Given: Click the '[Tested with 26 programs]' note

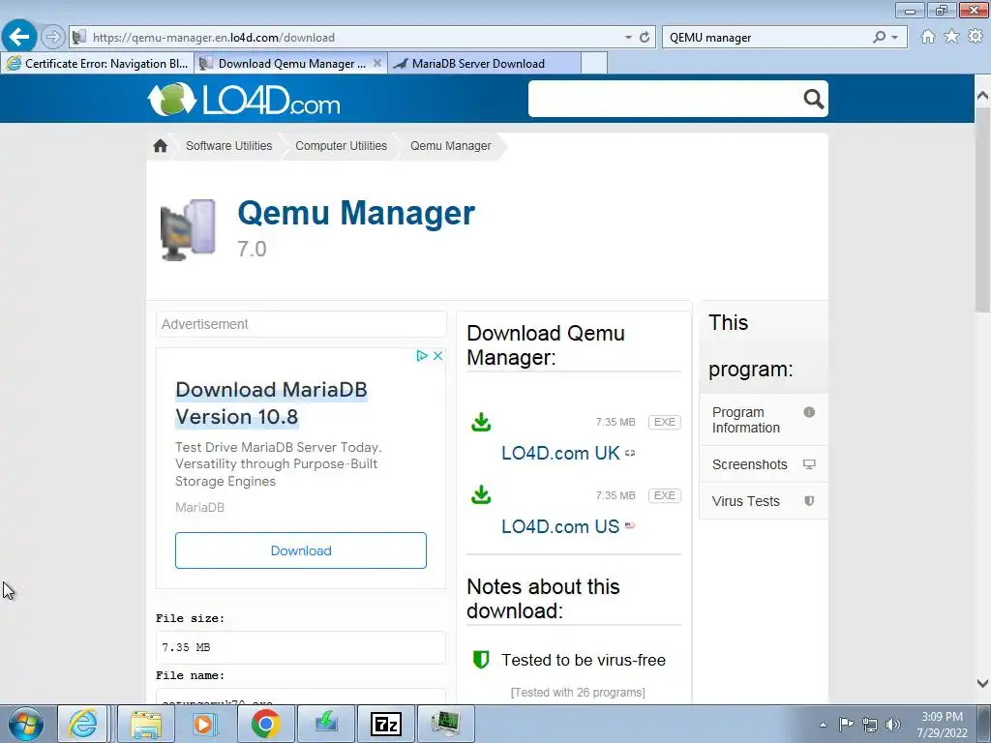Looking at the screenshot, I should pyautogui.click(x=578, y=693).
